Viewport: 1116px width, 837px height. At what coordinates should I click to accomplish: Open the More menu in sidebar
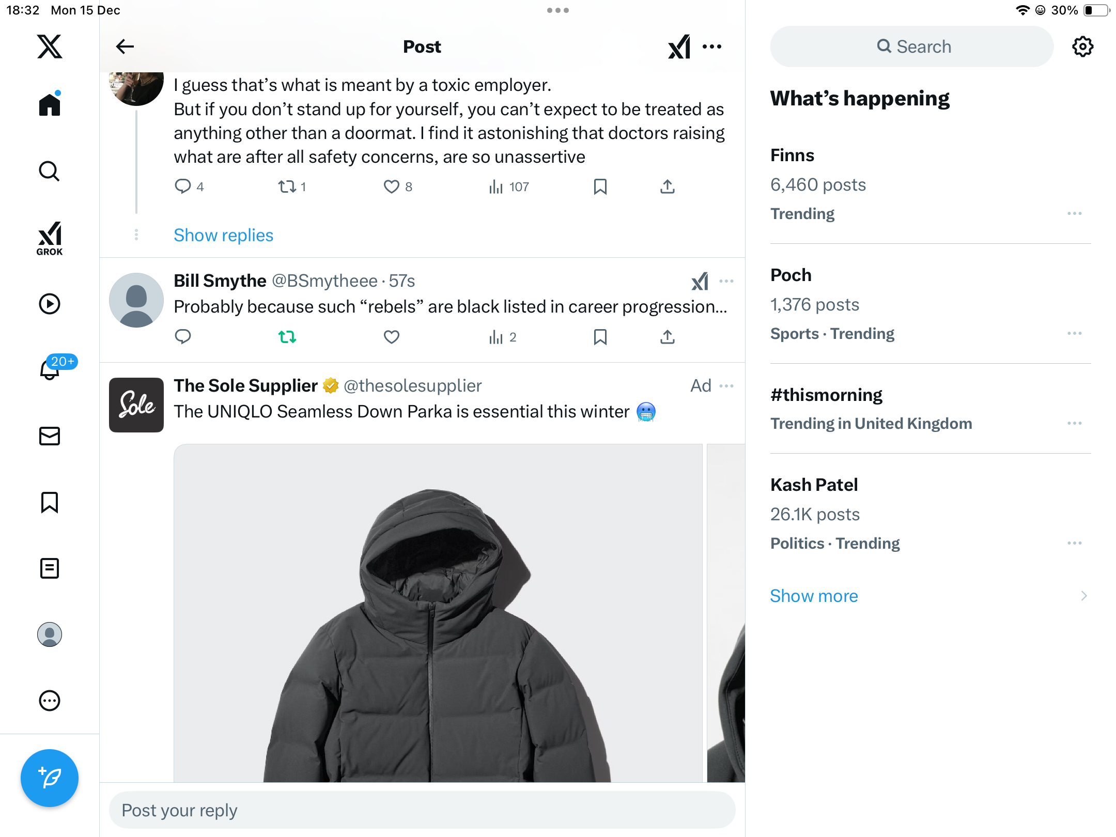50,701
